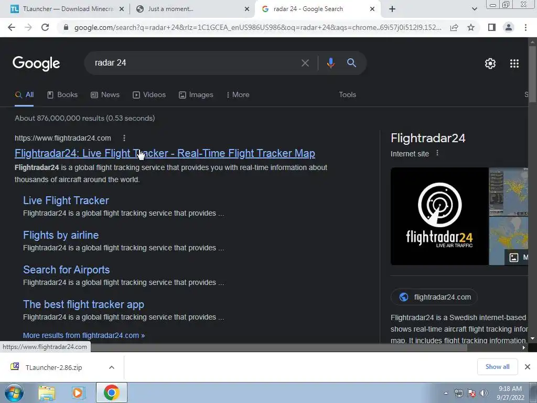Screen dimensions: 537x403
Task: Close the radar 24 Google Search tab
Action: 372,9
